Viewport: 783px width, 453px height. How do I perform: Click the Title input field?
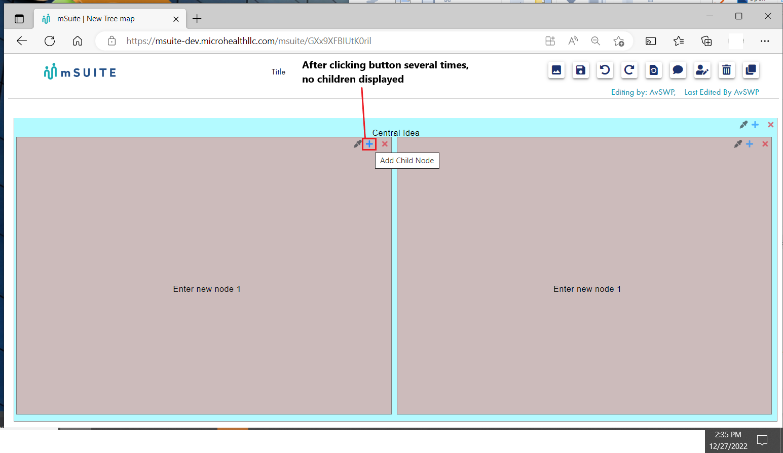(278, 72)
